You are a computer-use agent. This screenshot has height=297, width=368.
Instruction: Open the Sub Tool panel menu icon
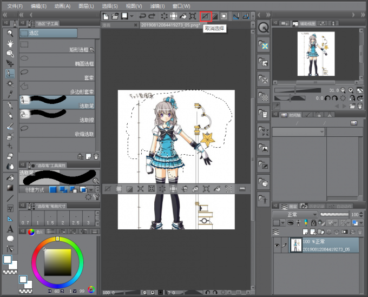22,23
